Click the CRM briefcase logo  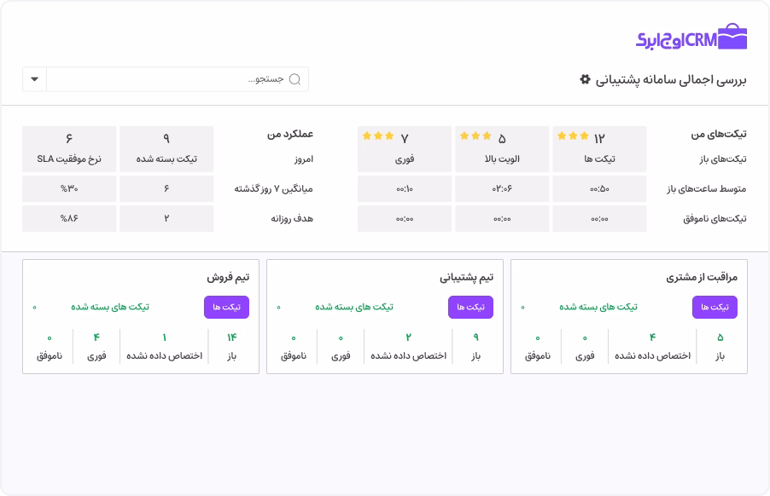pos(732,37)
